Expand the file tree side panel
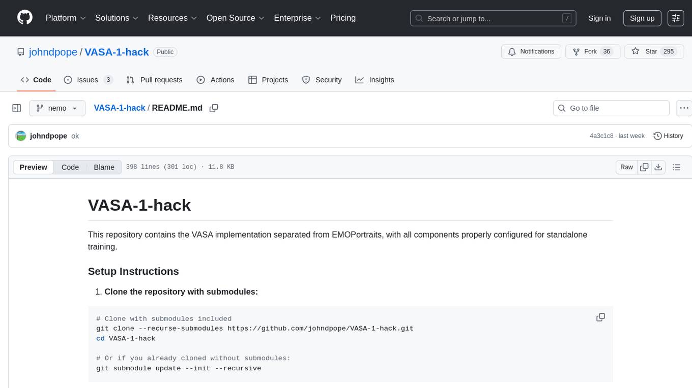Image resolution: width=692 pixels, height=388 pixels. (17, 108)
